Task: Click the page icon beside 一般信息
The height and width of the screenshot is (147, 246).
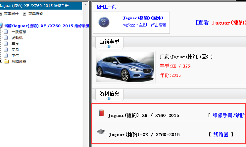Action: (x=6, y=31)
